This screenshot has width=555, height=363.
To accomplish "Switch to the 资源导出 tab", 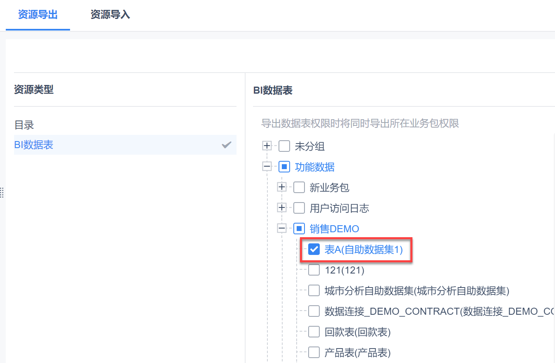I will point(38,15).
